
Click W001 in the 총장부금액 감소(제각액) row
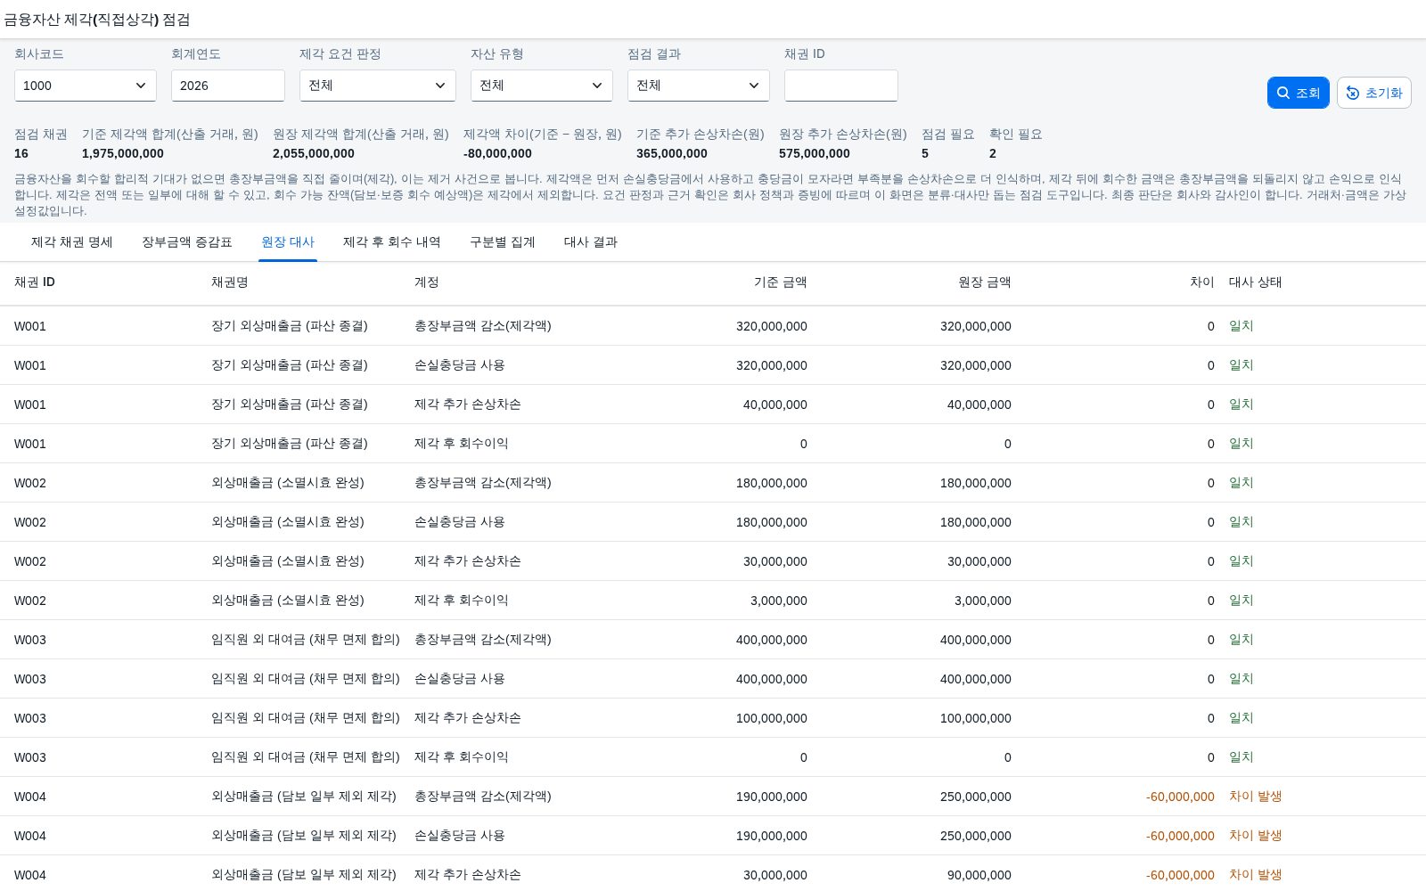point(30,326)
